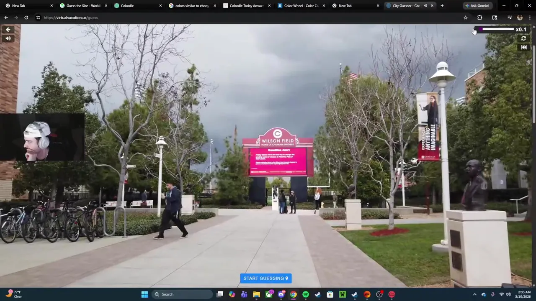Screen dimensions: 536x301
Task: Close the City Guesser tab
Action: (x=432, y=6)
